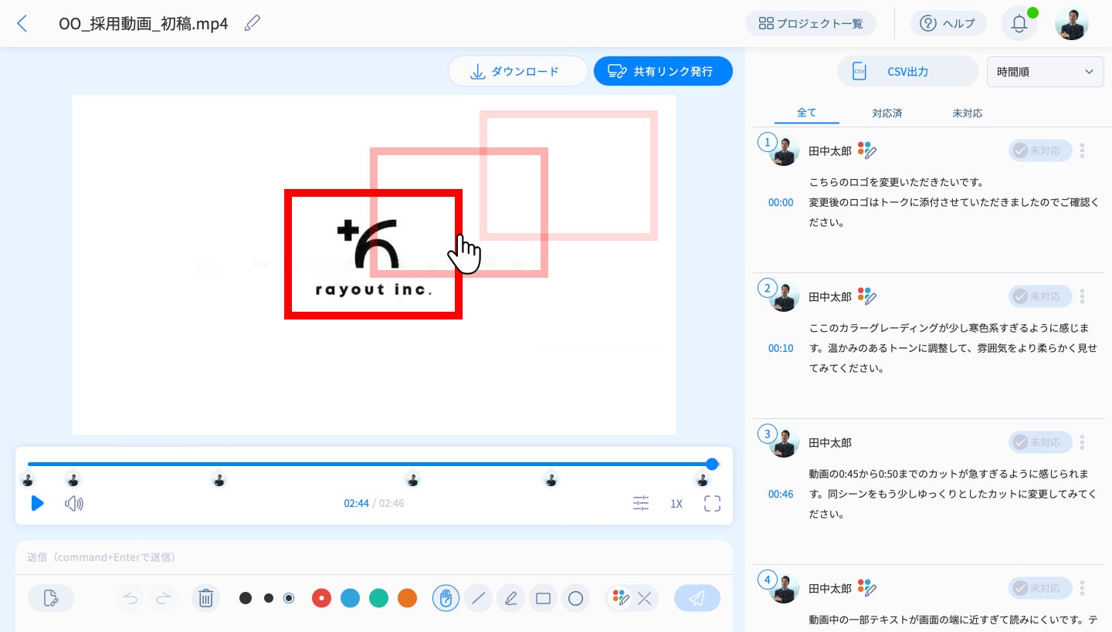Pick the orange color swatch

pyautogui.click(x=407, y=598)
